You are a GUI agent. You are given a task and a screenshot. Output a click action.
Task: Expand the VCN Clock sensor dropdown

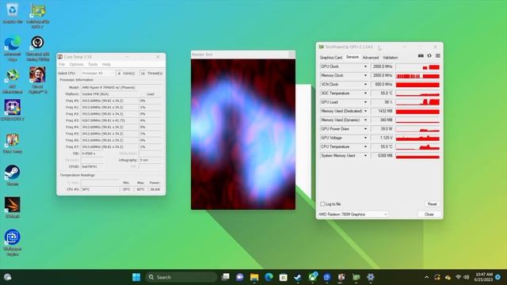point(365,85)
